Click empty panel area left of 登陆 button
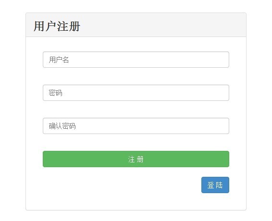The height and width of the screenshot is (221, 272). 122,185
